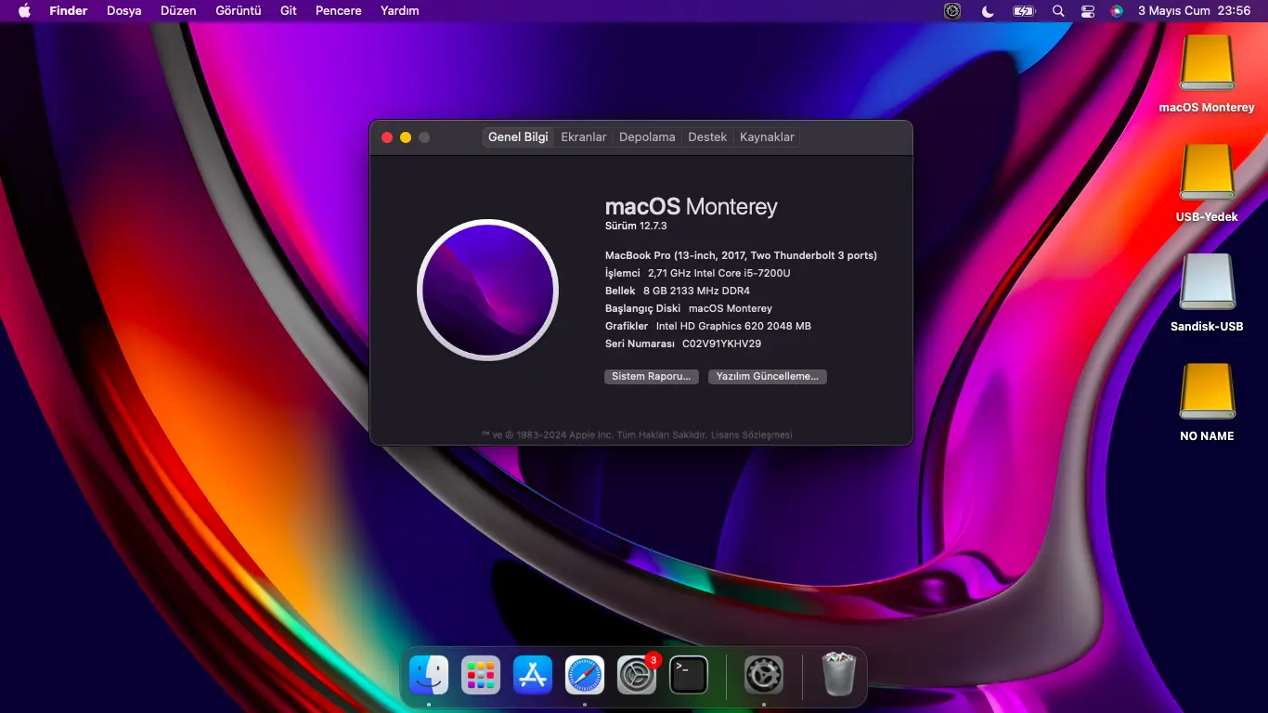Screen dimensions: 1268x713
Task: Click the Sürüm 12.7.3 version text
Action: pyautogui.click(x=636, y=226)
